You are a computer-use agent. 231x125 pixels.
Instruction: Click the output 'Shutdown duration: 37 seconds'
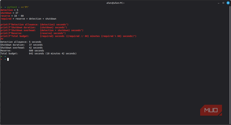coord(22,45)
